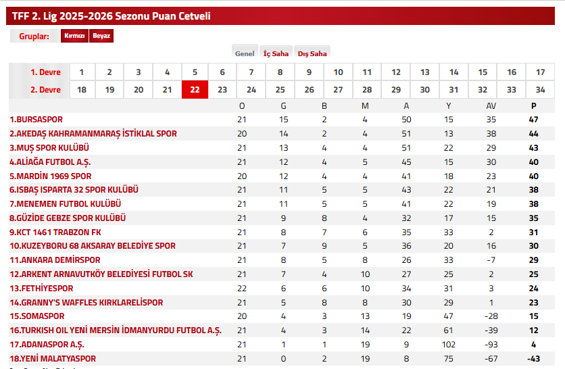
Task: Switch to the Beyaz group
Action: click(x=101, y=36)
